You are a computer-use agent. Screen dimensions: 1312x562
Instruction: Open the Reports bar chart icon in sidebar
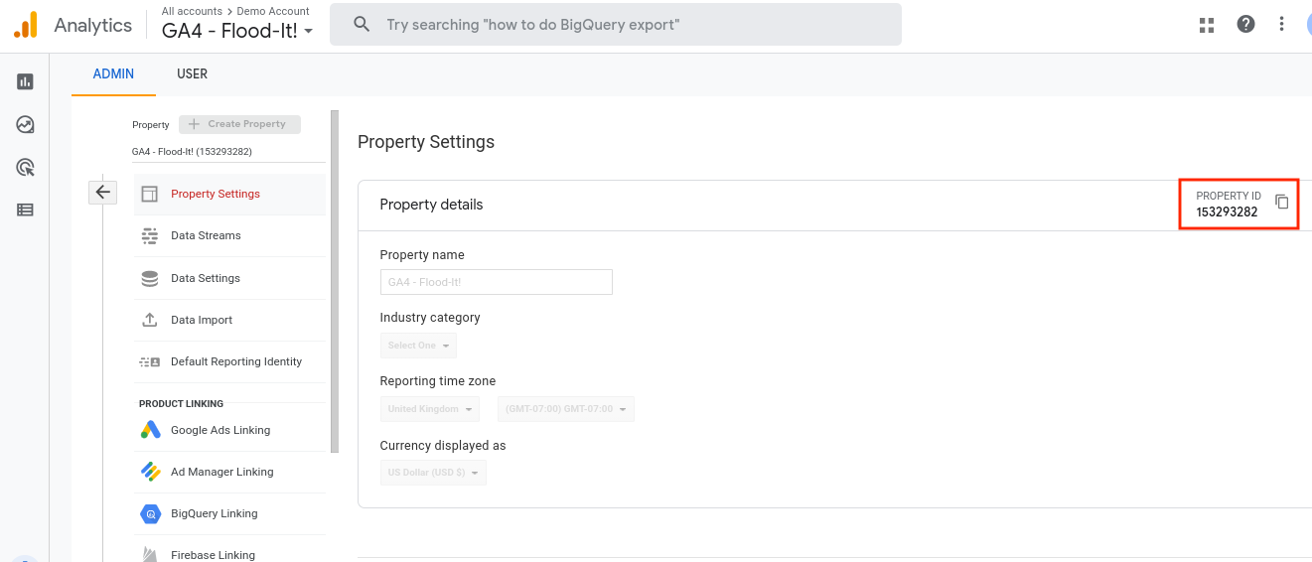tap(25, 81)
